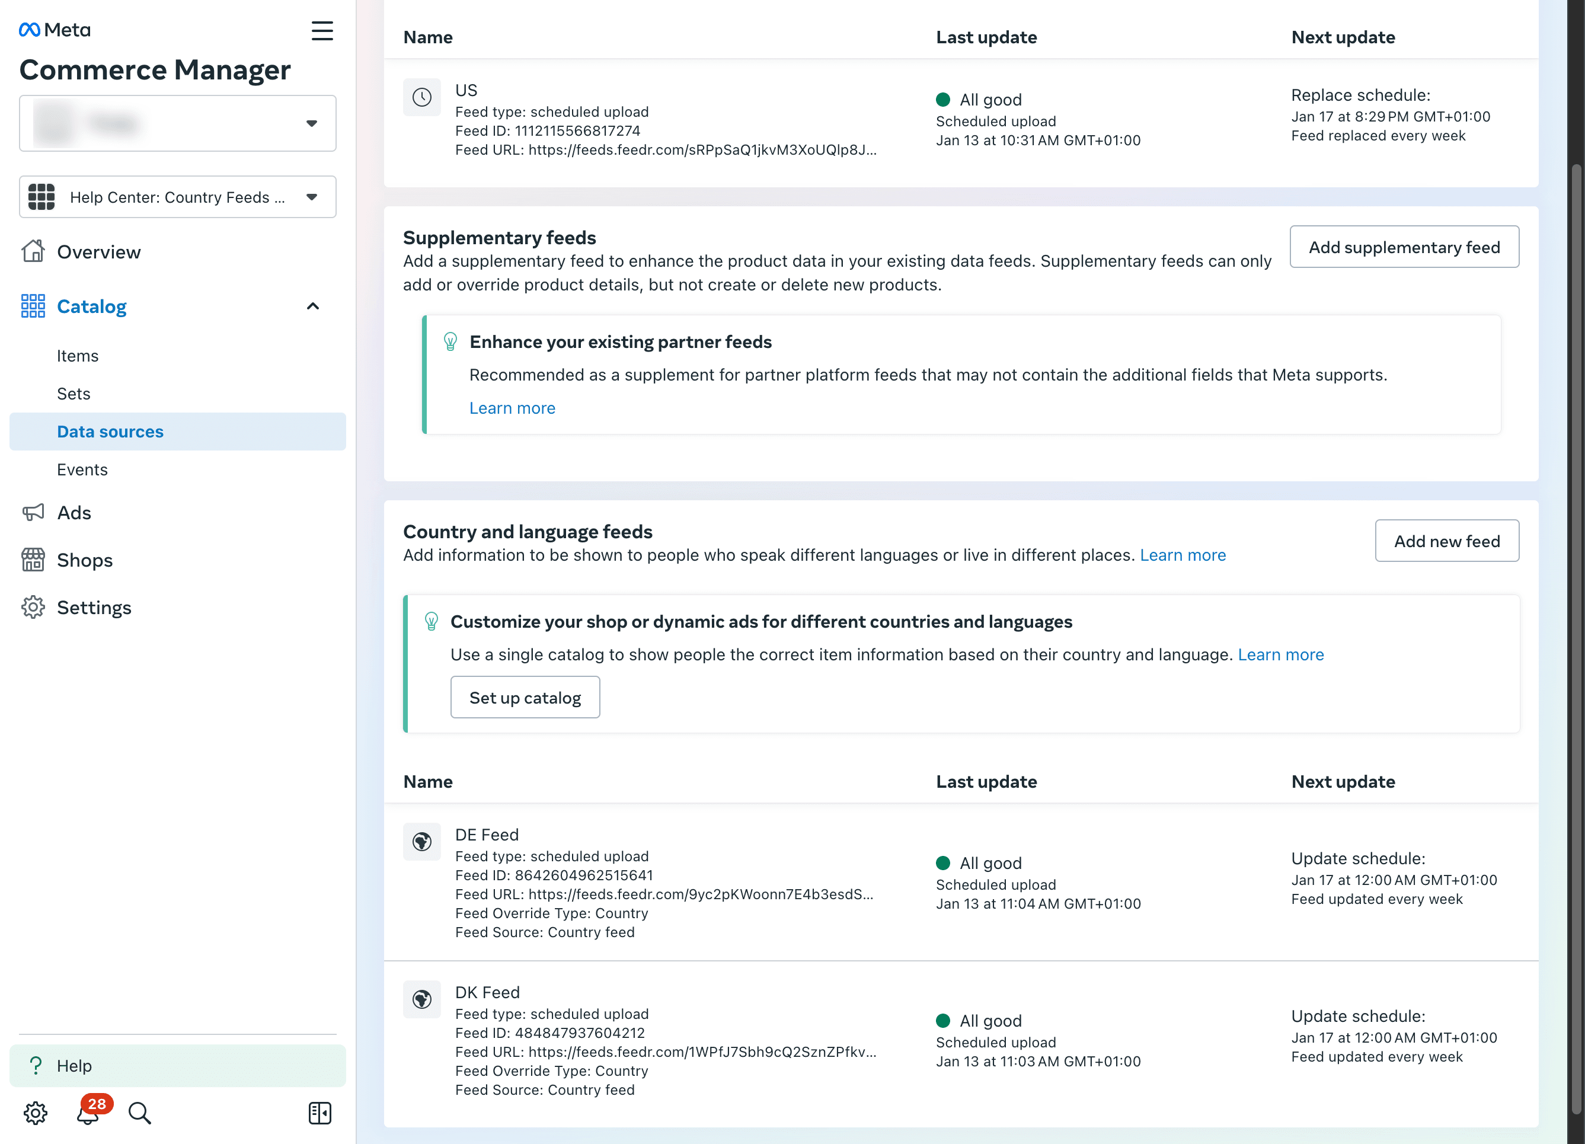Open the Events section
Screen dimensions: 1585x1144
[82, 469]
